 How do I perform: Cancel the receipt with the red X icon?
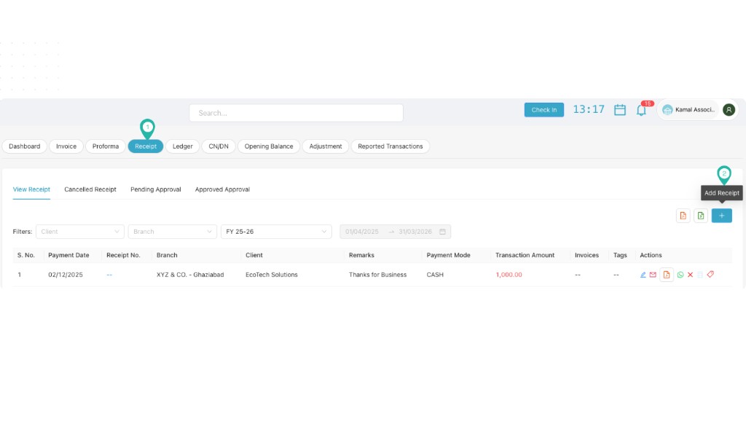690,275
